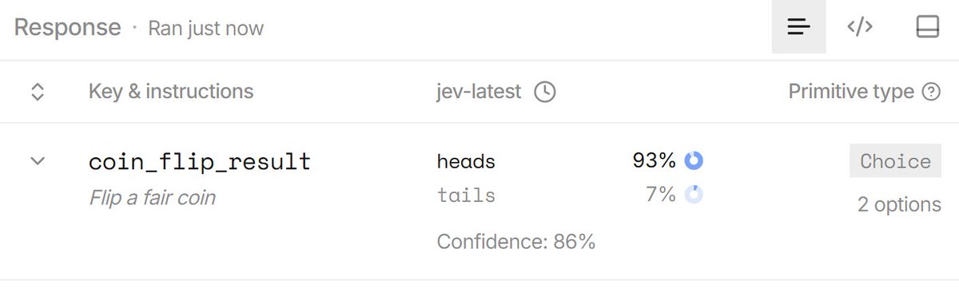Collapse the coin_flip_result row chevron
959x292 pixels.
point(37,162)
